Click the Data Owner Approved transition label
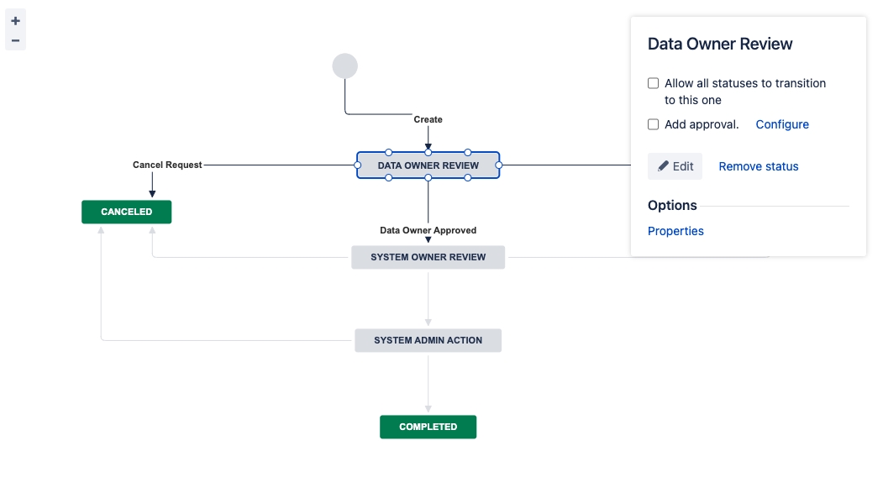The image size is (883, 493). tap(428, 229)
